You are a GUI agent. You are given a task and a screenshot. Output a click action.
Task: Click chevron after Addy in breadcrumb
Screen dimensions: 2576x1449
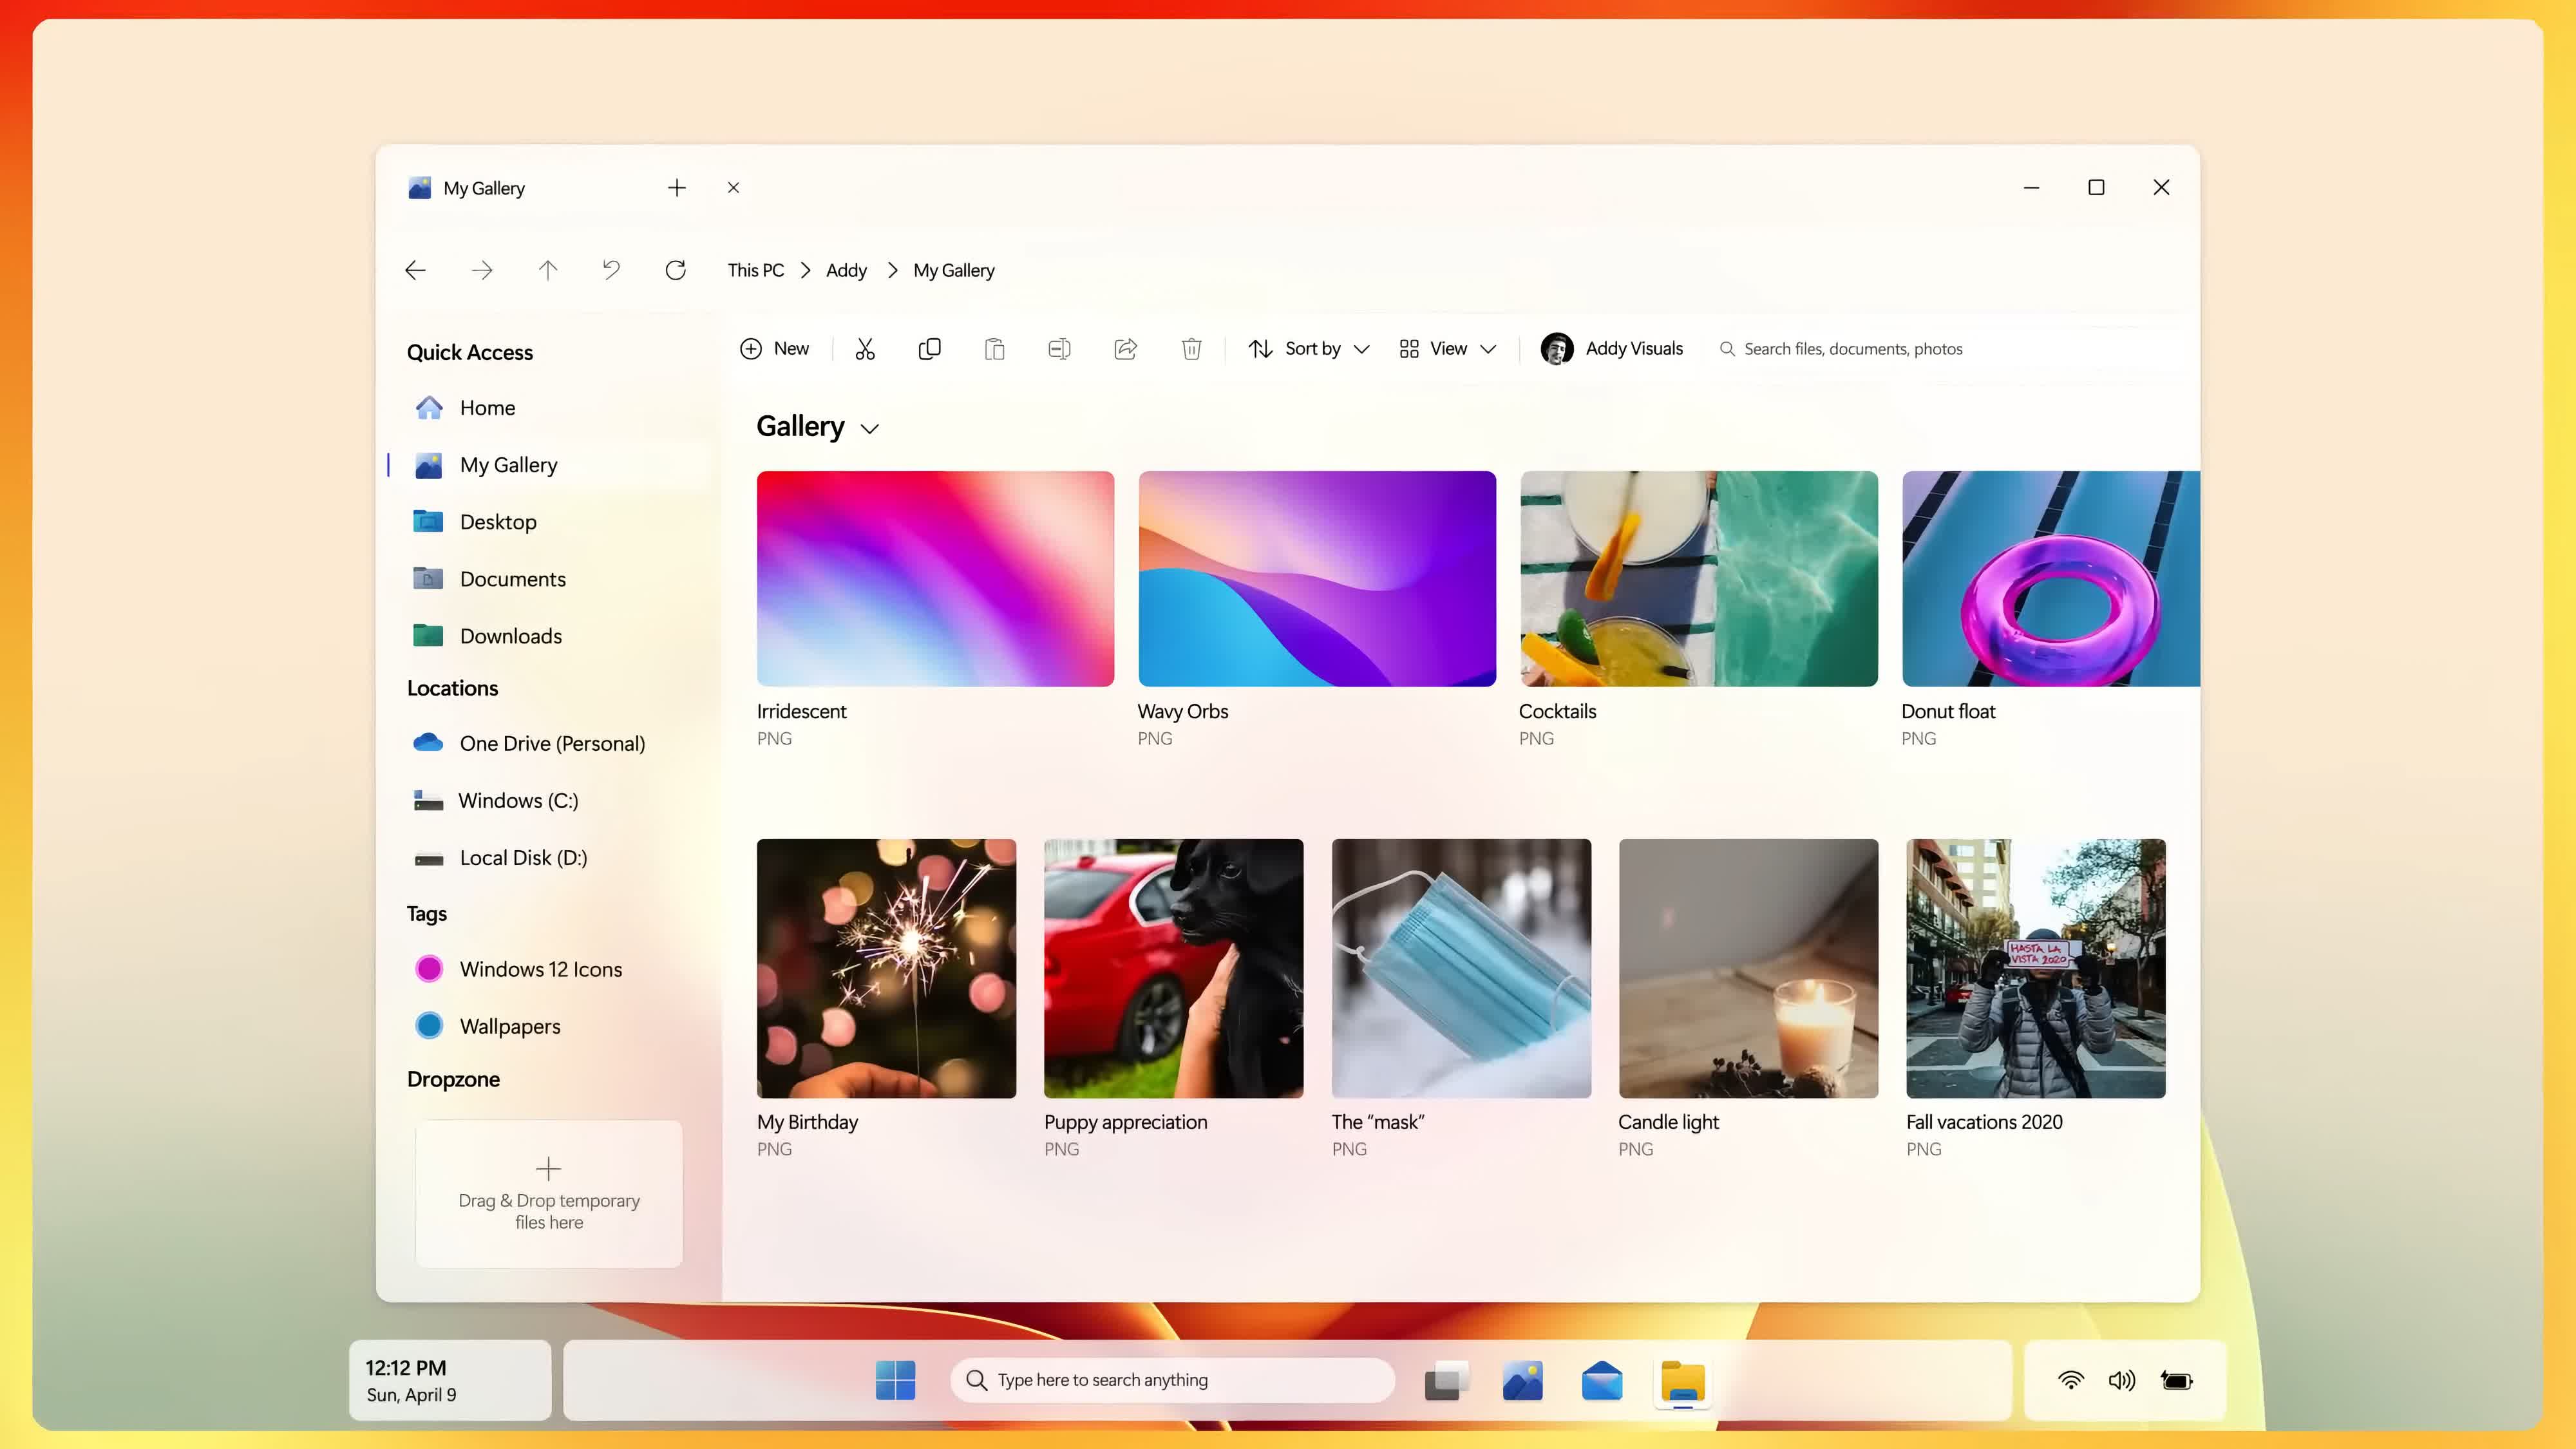click(892, 270)
